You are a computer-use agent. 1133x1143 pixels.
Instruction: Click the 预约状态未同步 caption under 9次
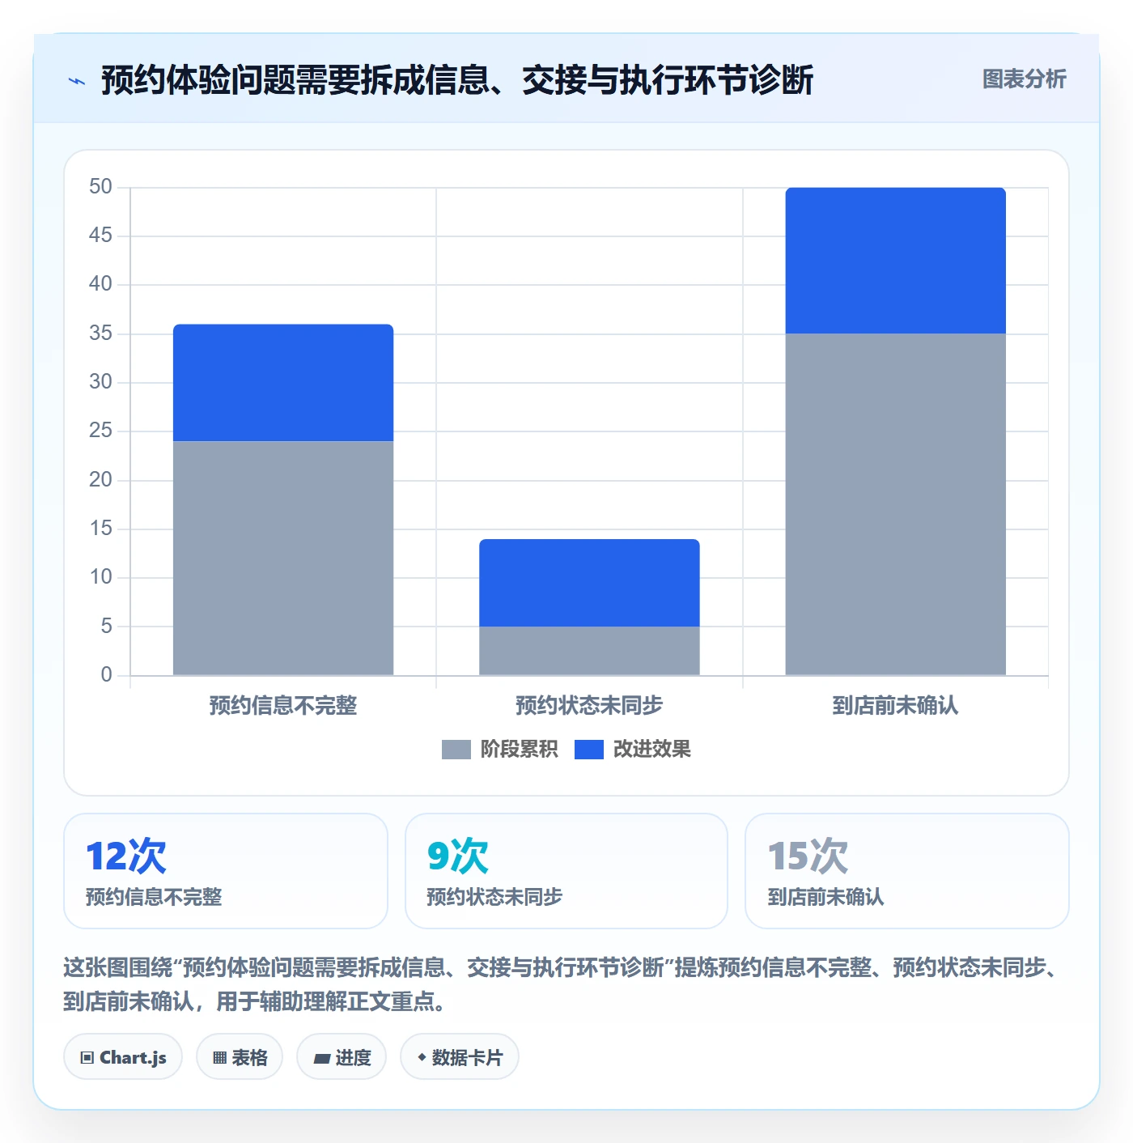point(494,897)
